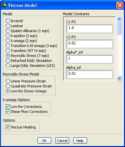Viewport: 125px width, 147px height.
Task: Click the C2-PS value field
Action: [90, 44]
